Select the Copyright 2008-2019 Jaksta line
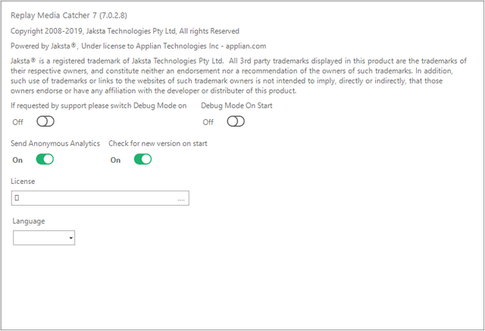Viewport: 485px width, 331px height. 125,31
